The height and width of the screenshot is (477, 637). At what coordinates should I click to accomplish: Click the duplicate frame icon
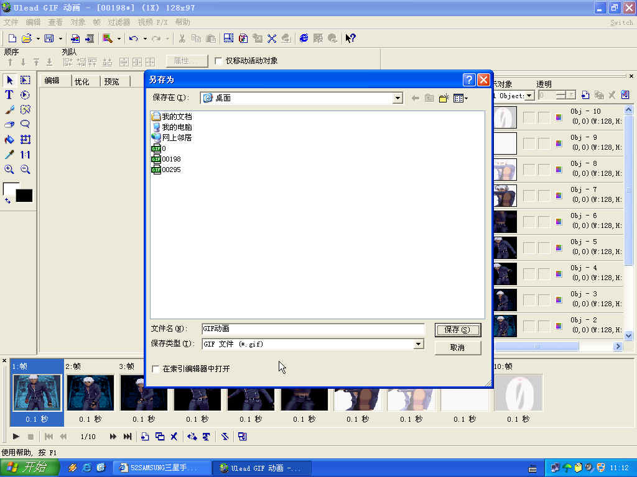tap(160, 437)
